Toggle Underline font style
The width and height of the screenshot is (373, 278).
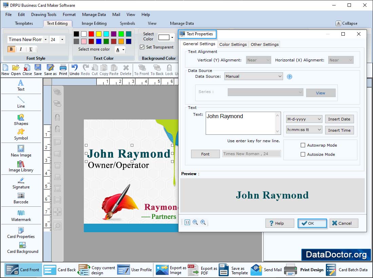(31, 49)
